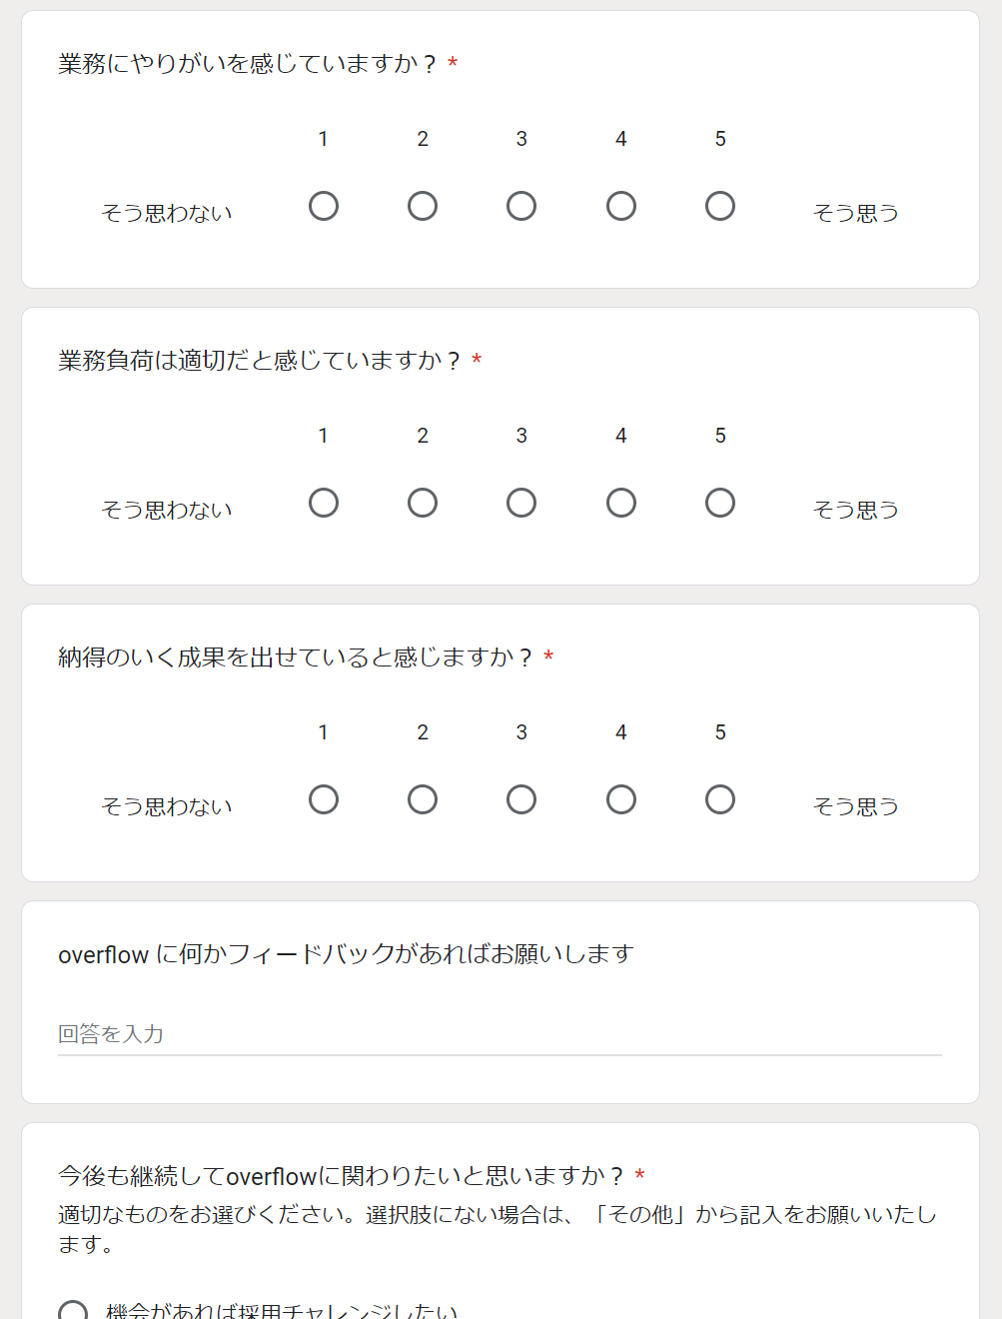Click the overflow feedback question heading
1002x1319 pixels.
(346, 954)
